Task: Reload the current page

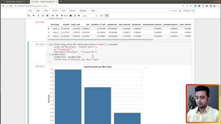Action: (11, 6)
